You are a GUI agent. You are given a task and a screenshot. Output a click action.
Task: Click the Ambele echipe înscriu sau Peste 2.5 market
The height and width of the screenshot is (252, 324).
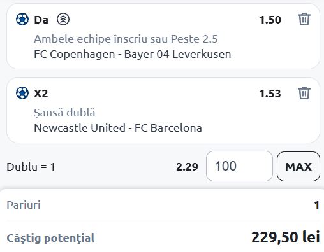point(126,39)
